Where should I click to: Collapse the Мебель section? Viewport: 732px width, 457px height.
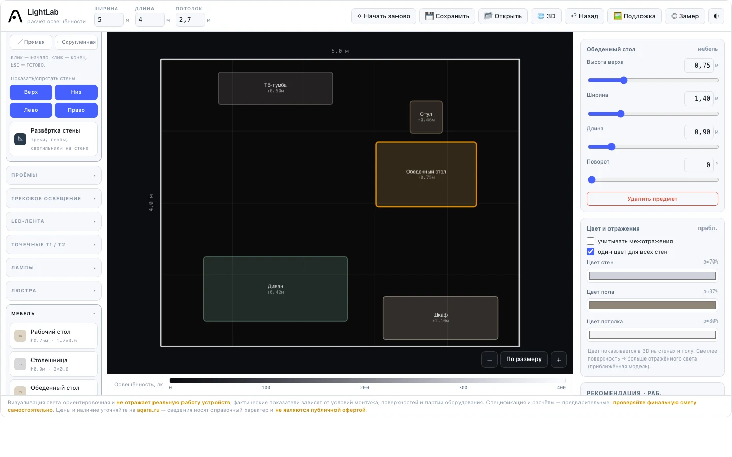pyautogui.click(x=53, y=314)
